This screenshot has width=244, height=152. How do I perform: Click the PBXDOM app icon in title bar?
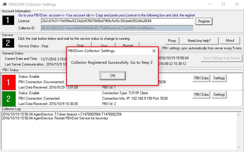pyautogui.click(x=4, y=4)
